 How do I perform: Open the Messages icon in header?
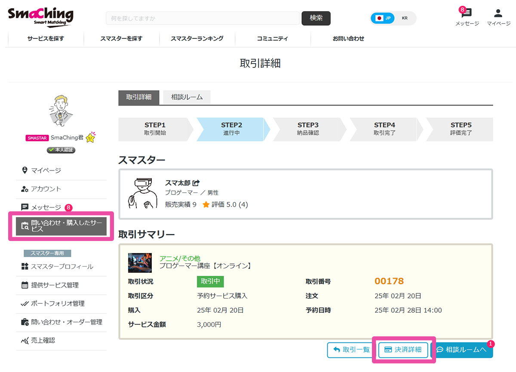pyautogui.click(x=467, y=14)
